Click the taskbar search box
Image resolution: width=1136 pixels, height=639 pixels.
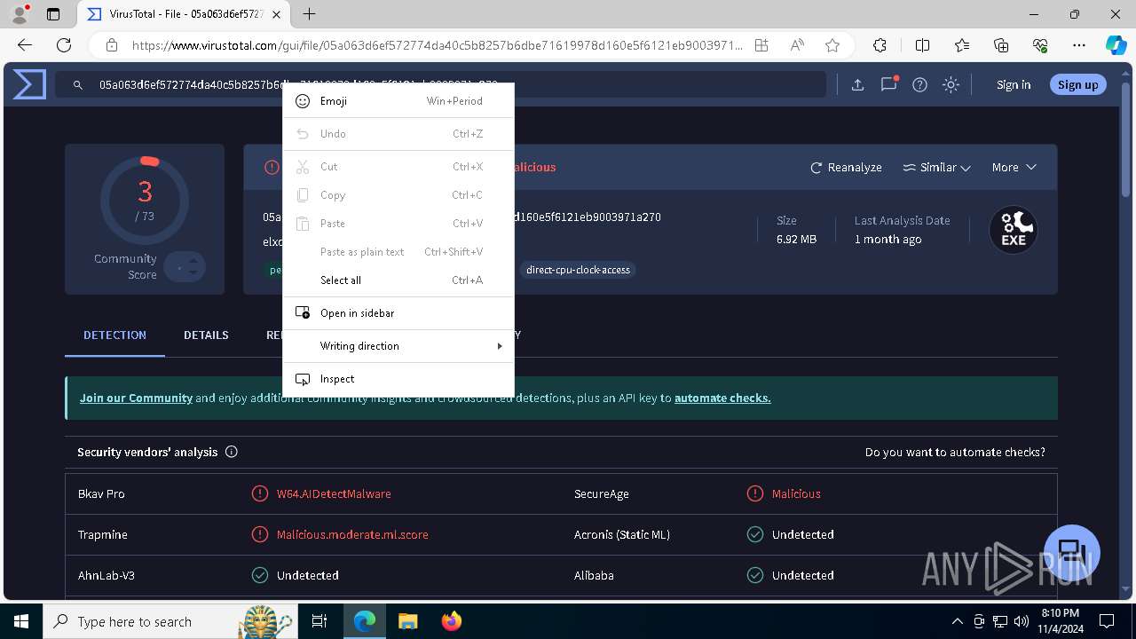[x=170, y=621]
